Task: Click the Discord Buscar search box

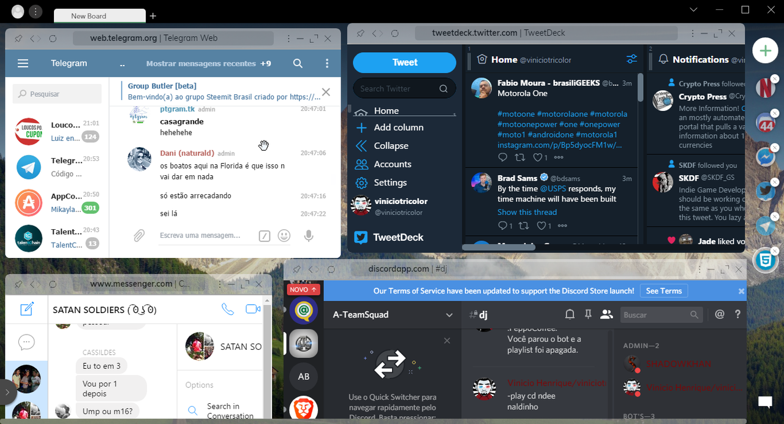Action: (661, 315)
